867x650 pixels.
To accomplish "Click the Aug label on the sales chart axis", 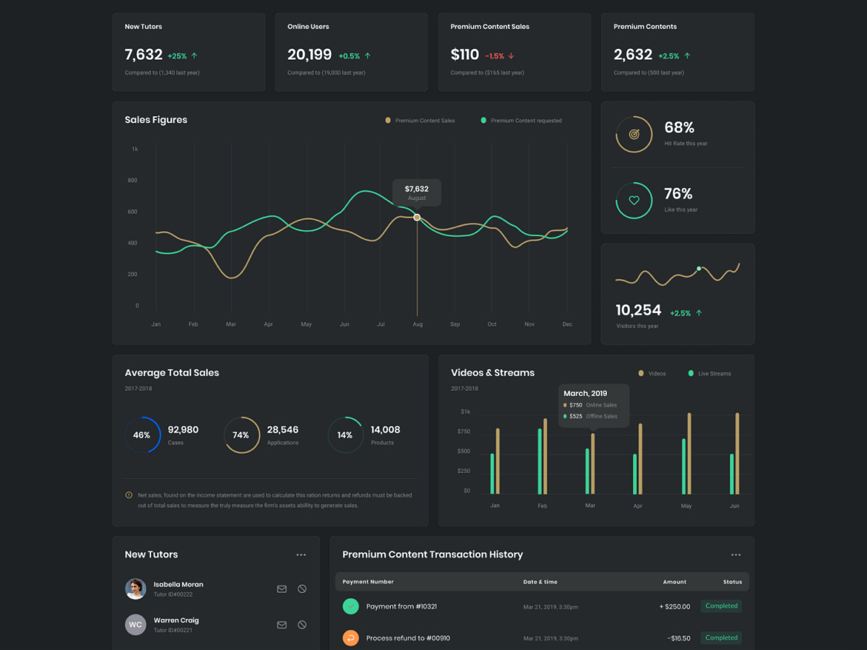I will pos(417,324).
